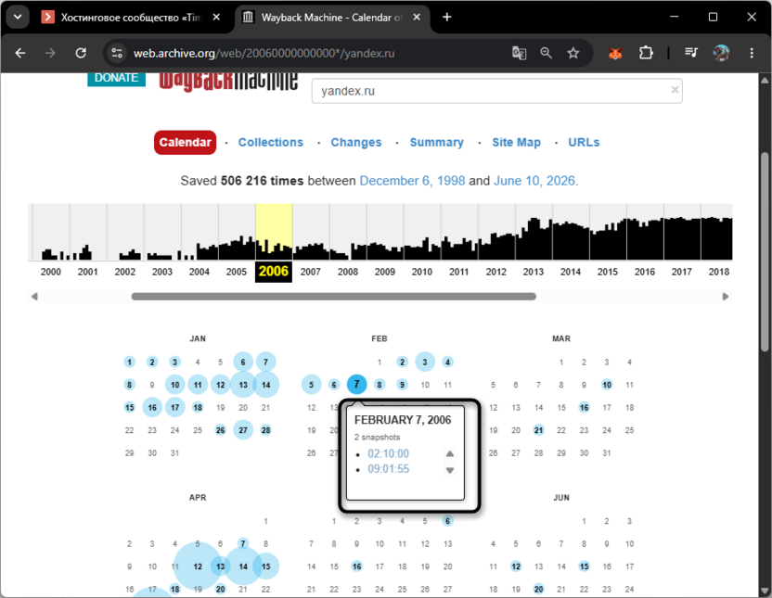The image size is (772, 598).
Task: Select June 12 in the calendar
Action: pyautogui.click(x=516, y=566)
